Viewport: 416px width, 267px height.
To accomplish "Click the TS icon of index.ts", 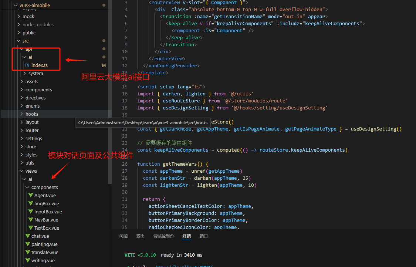I will 27,65.
